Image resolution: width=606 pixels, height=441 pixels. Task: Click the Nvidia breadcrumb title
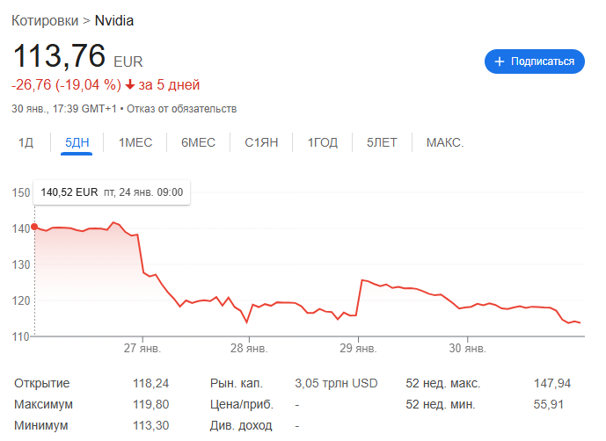click(114, 20)
